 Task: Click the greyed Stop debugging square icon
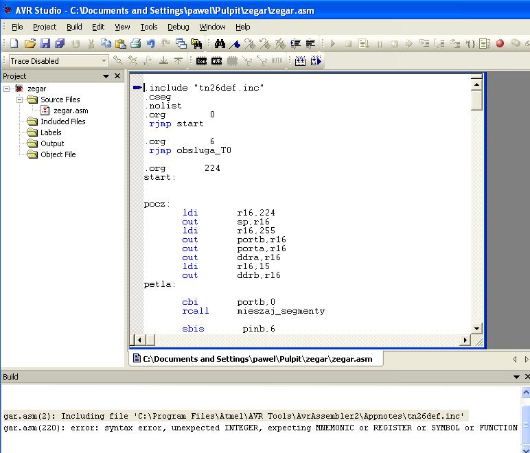click(x=348, y=43)
